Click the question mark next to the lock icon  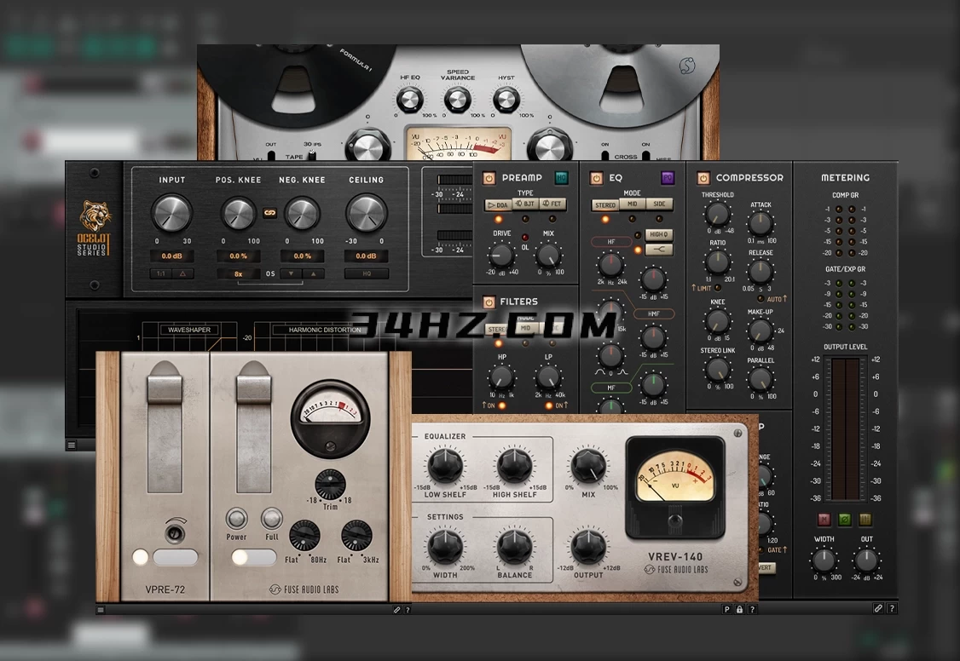click(753, 609)
